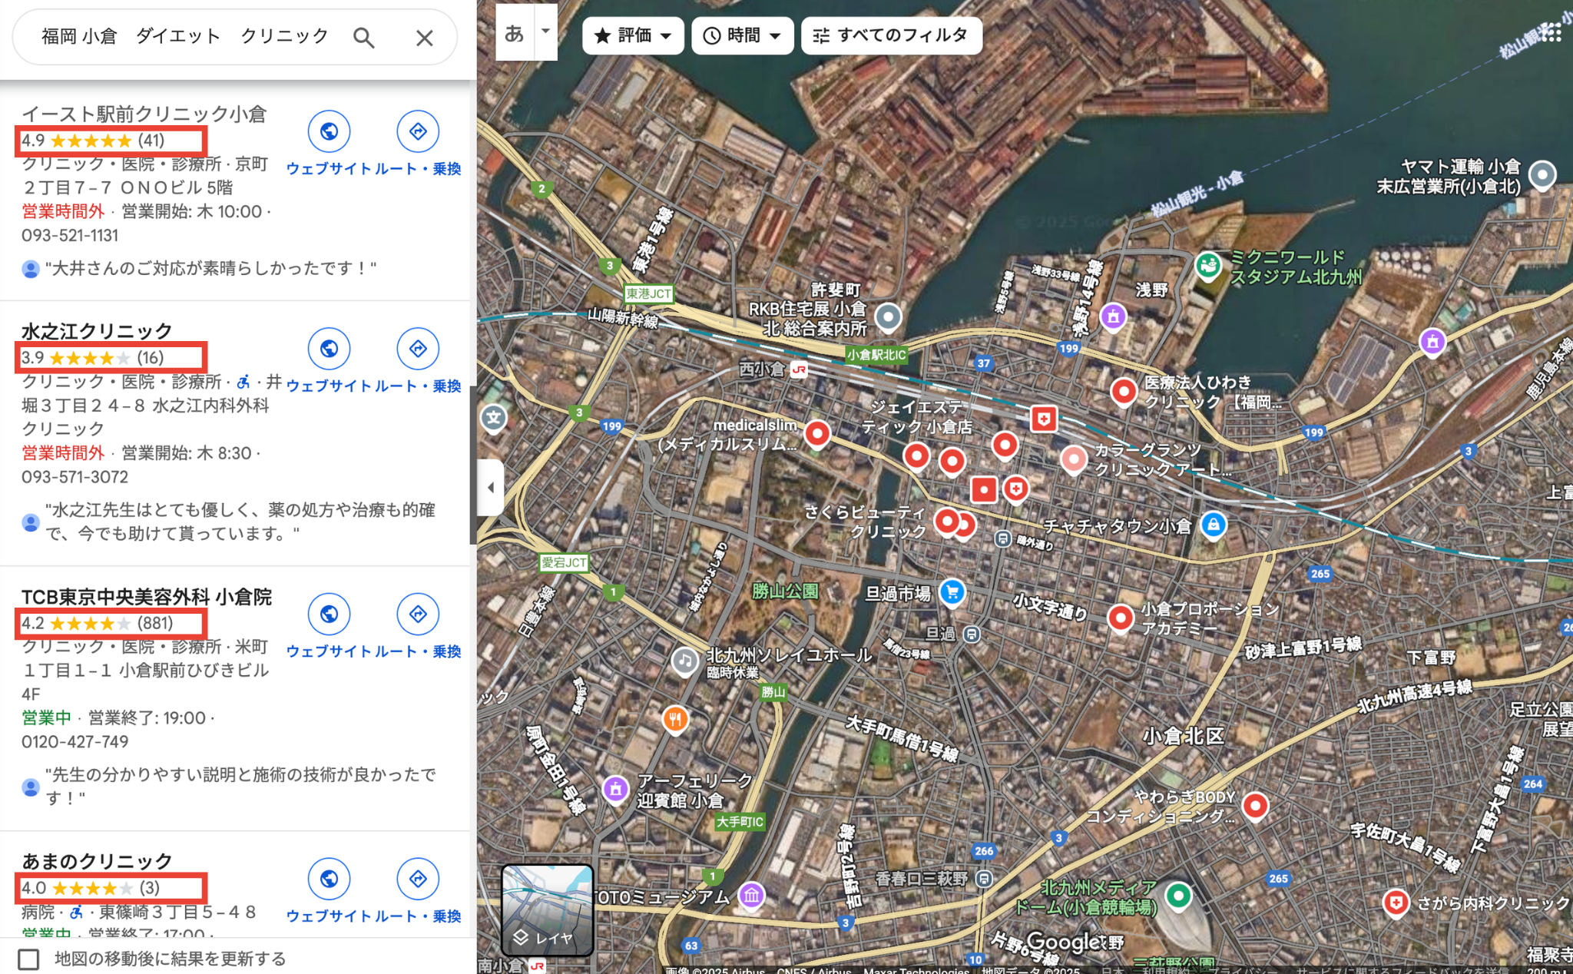Viewport: 1573px width, 974px height.
Task: Click the 北九州メディア ドーム marker
Action: click(1178, 895)
